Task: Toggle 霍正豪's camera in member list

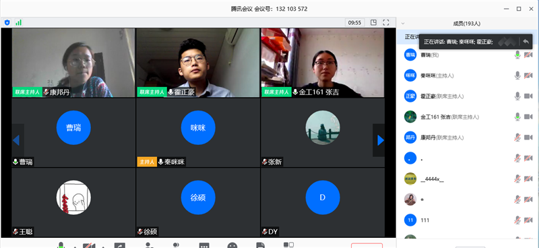Action: pos(528,96)
